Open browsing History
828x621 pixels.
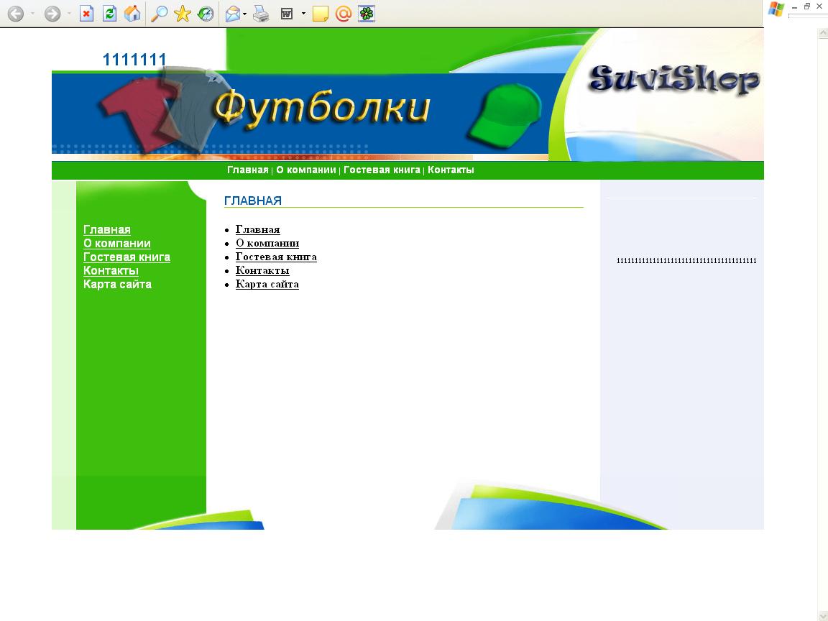[206, 13]
